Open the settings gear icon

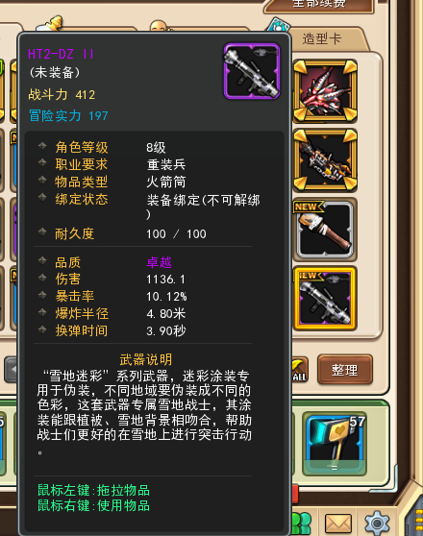[x=377, y=523]
